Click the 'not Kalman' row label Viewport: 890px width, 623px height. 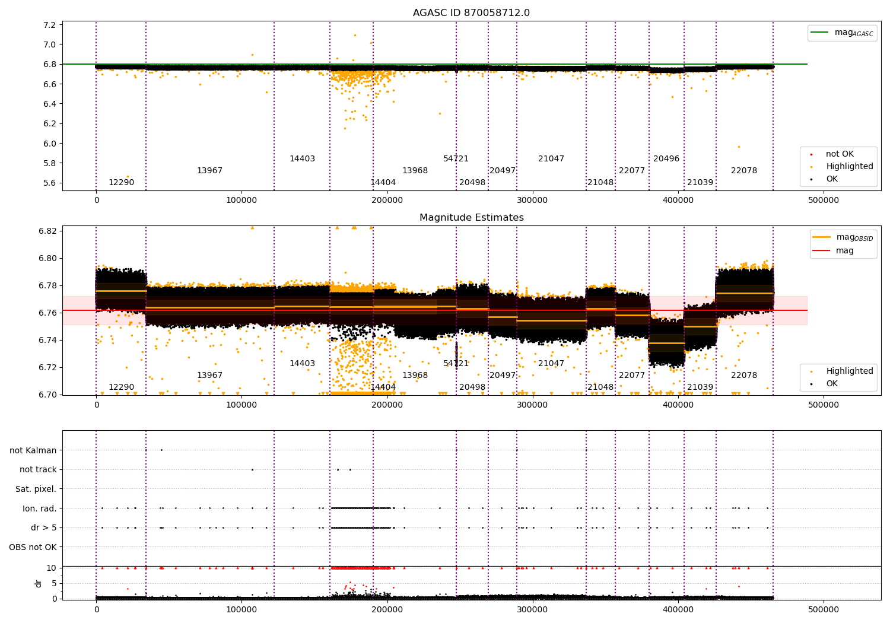(33, 450)
